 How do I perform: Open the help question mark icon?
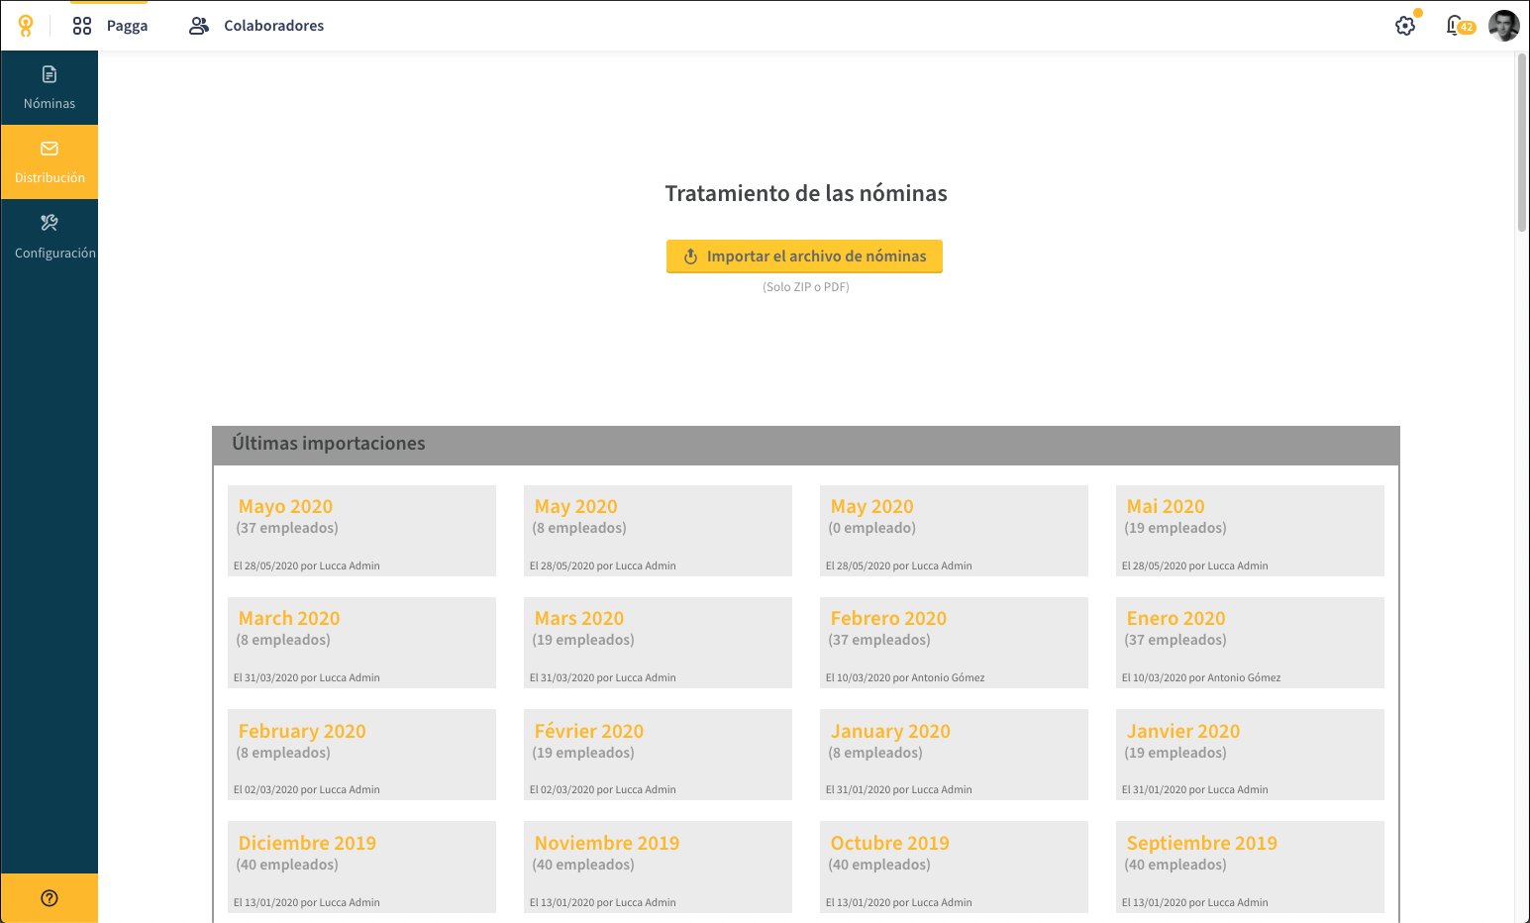[x=50, y=898]
